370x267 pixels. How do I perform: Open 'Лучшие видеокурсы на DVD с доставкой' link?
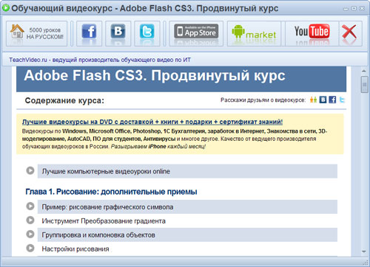[x=152, y=122]
